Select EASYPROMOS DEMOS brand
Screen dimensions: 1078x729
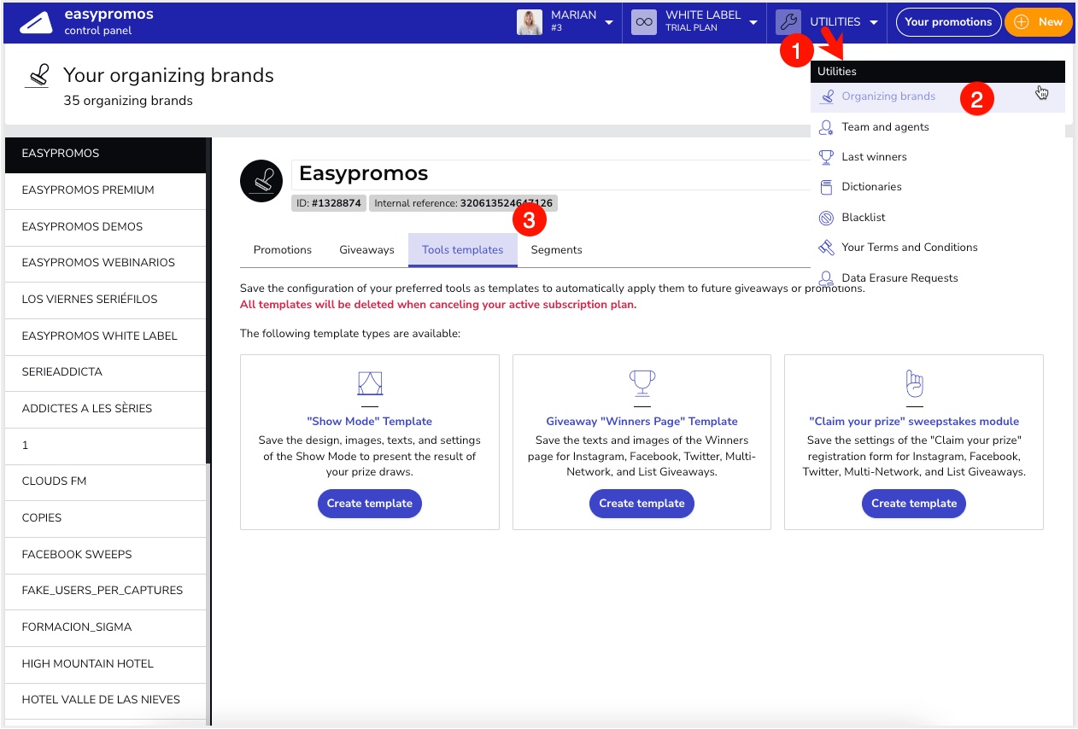105,227
